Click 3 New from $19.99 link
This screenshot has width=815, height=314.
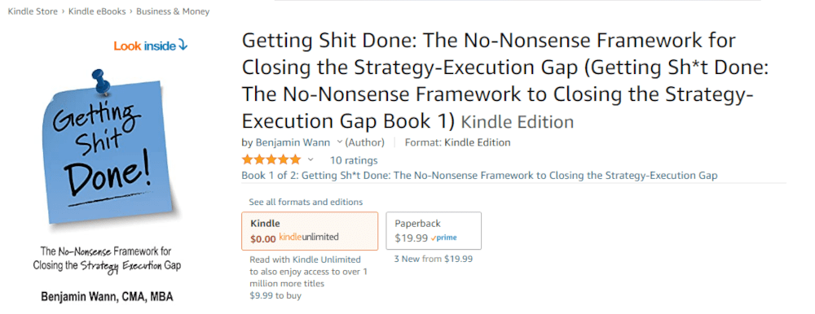434,259
